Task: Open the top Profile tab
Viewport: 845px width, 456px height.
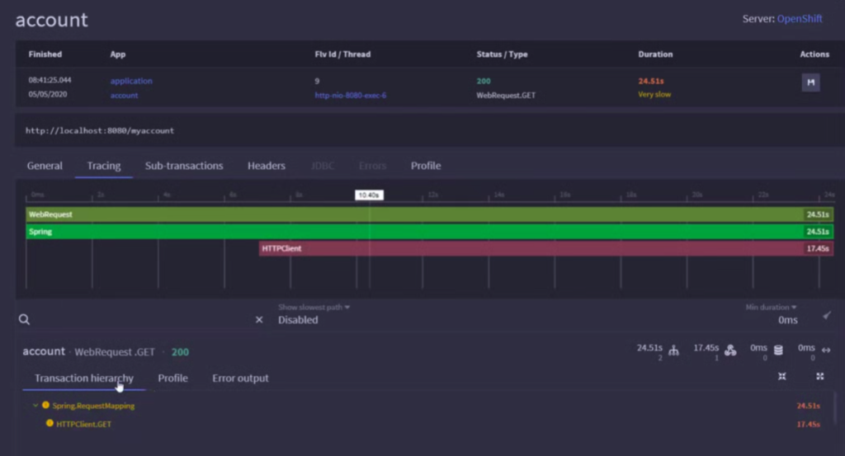Action: point(426,166)
